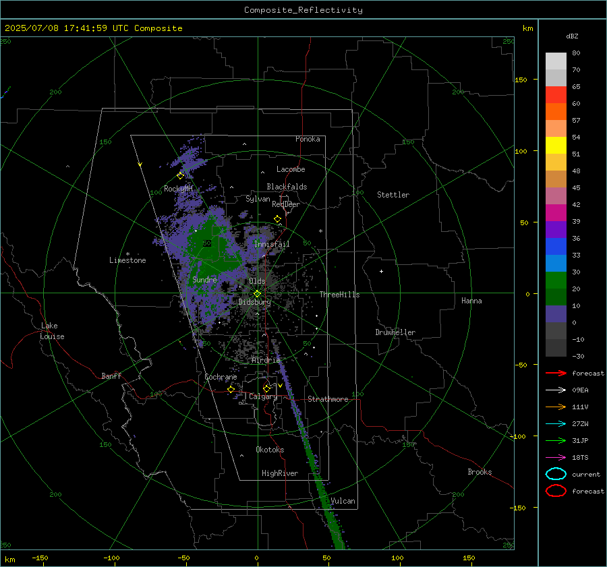Click the asterisk marker above Limestone
The width and height of the screenshot is (607, 567).
tap(127, 254)
